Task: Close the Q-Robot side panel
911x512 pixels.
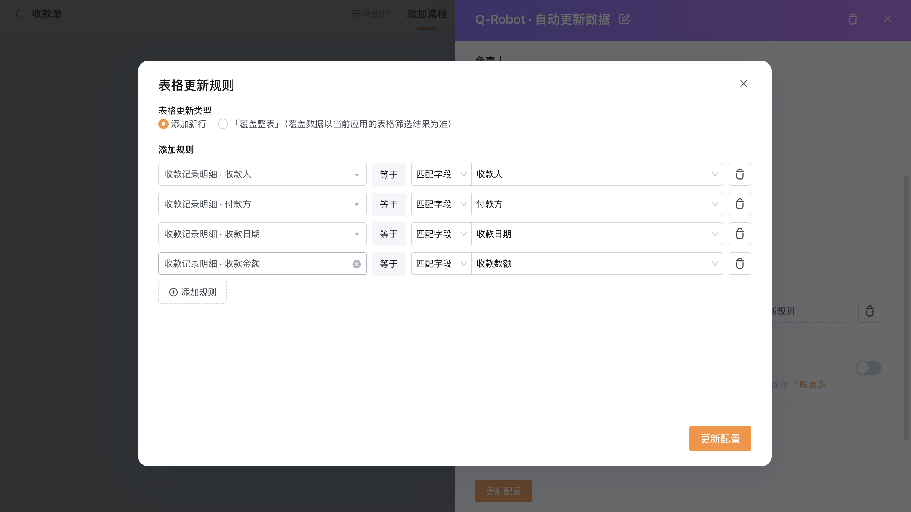Action: click(887, 19)
